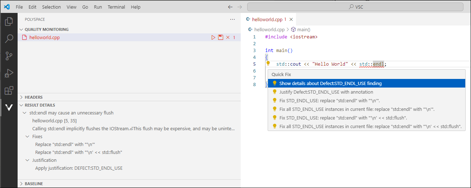The width and height of the screenshot is (471, 188).
Task: Open the Source Control view icon
Action: 9,56
